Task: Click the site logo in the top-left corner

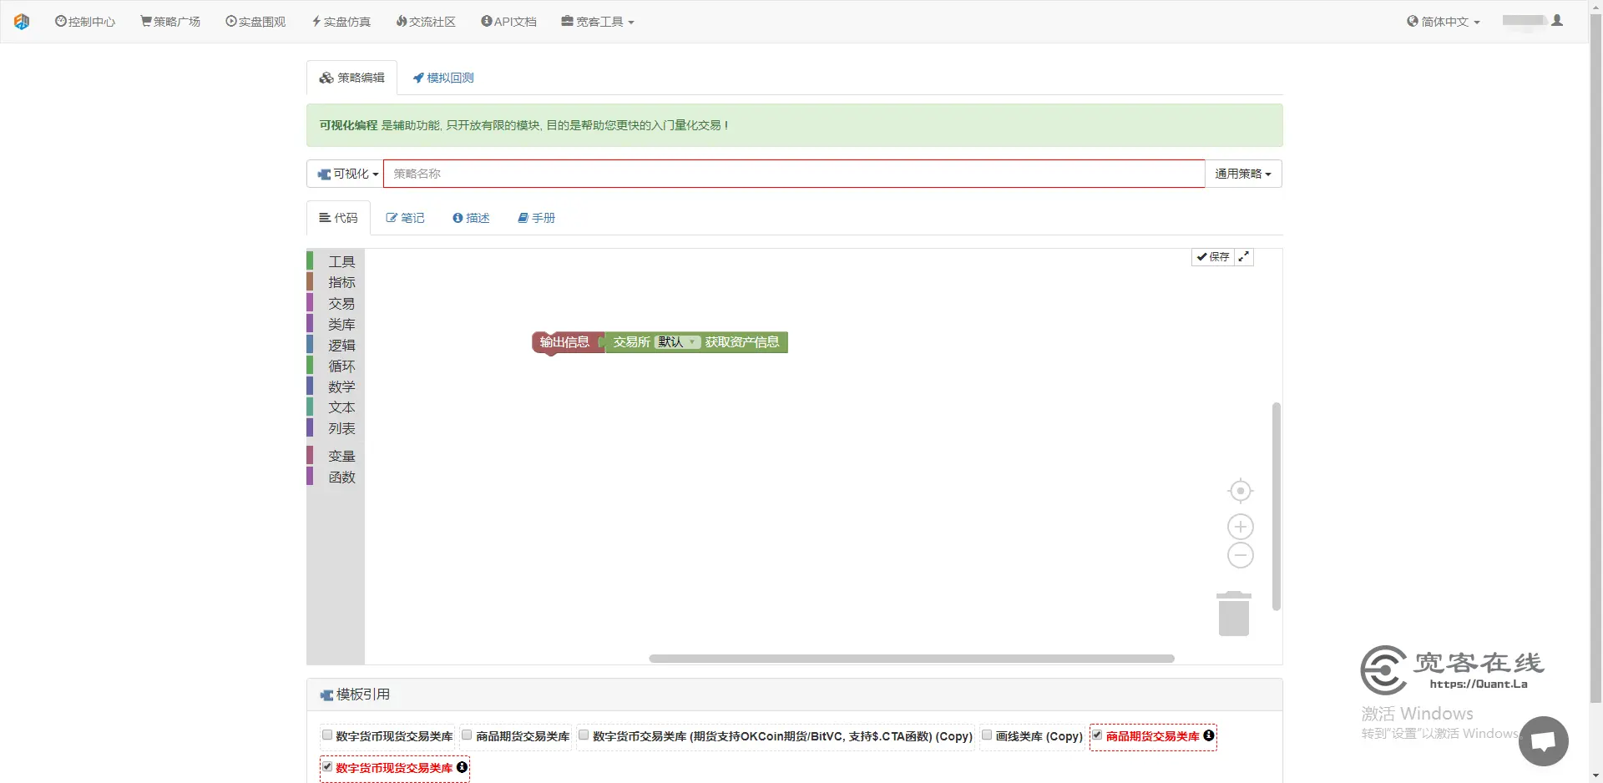Action: click(23, 21)
